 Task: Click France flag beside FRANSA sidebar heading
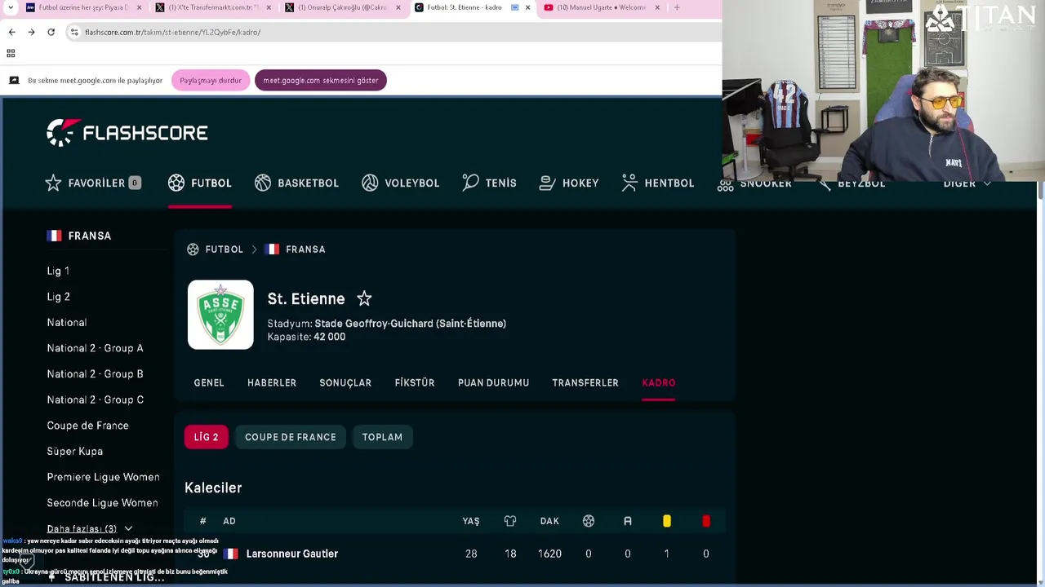pos(54,236)
